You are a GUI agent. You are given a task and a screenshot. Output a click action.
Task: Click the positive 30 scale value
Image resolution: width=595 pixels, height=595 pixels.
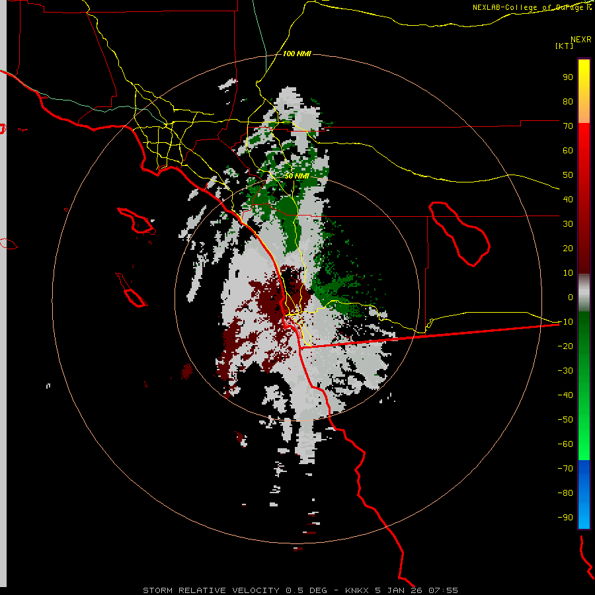pyautogui.click(x=568, y=224)
